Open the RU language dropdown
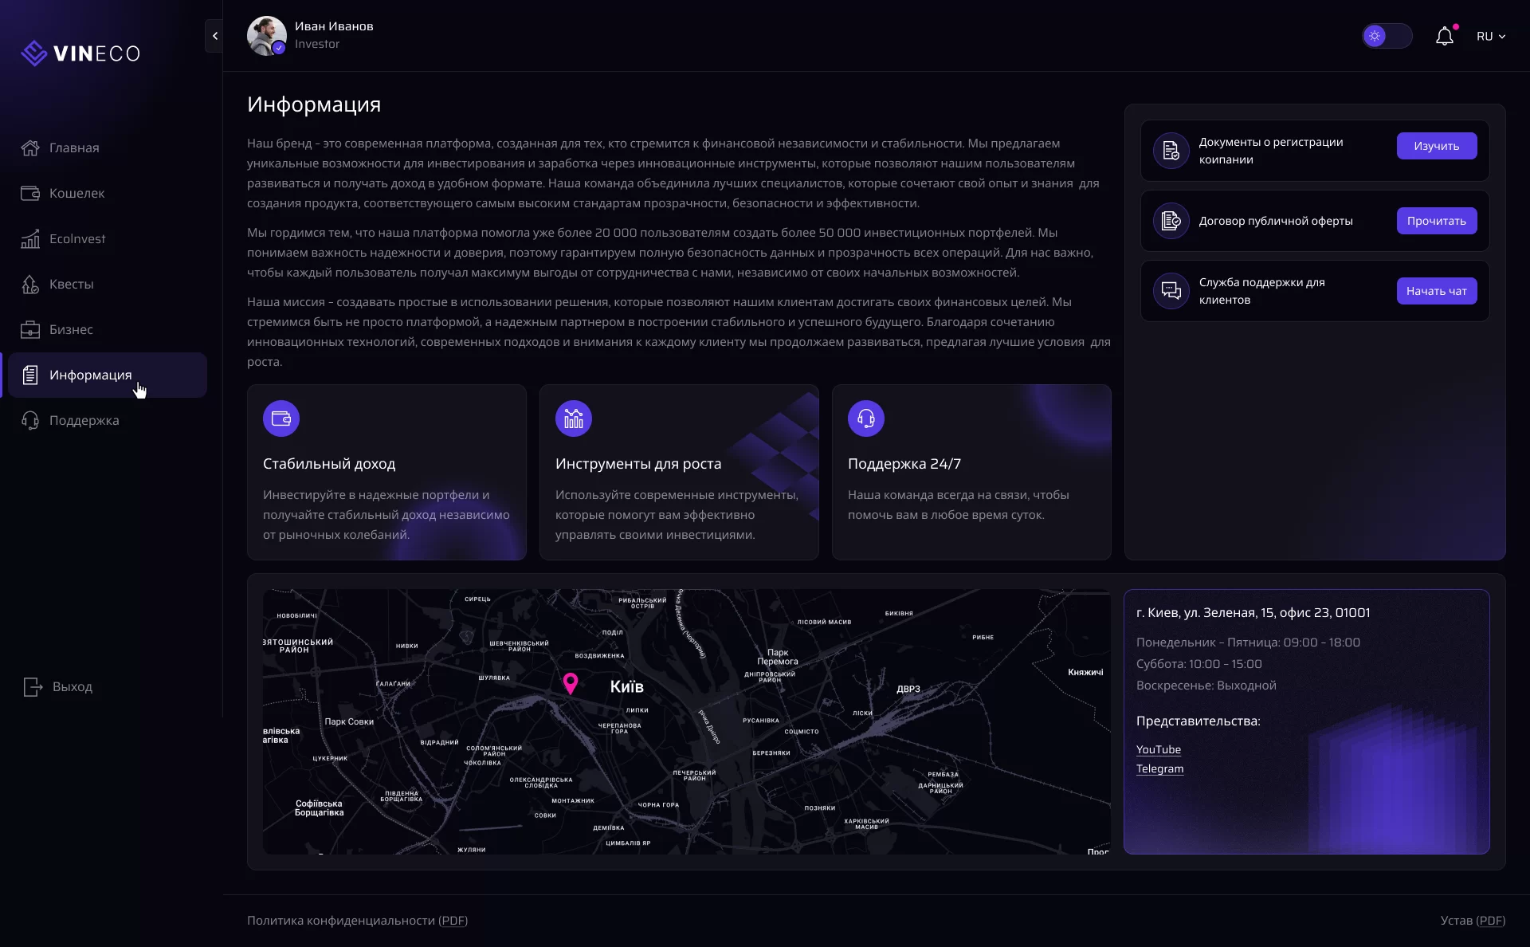Screen dimensions: 1530x947 pos(1490,37)
